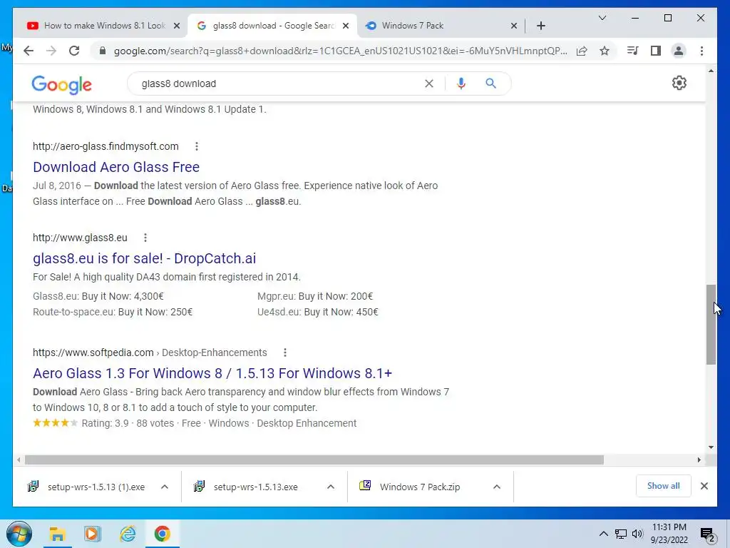Click the address bar URL

click(340, 51)
